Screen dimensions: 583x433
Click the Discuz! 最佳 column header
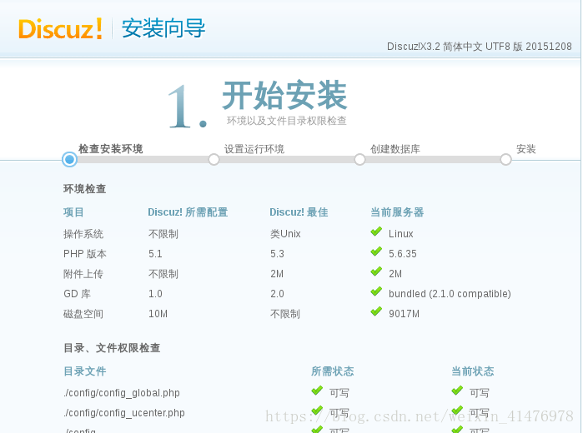coord(299,212)
